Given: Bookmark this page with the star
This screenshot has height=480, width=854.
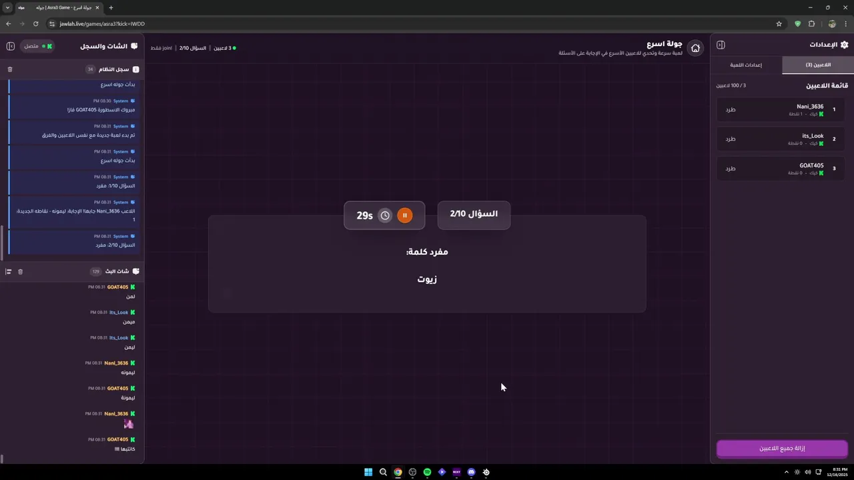Looking at the screenshot, I should point(779,23).
